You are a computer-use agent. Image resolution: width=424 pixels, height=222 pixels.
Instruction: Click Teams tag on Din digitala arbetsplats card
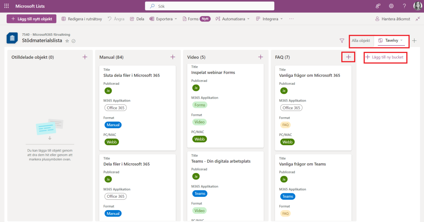tap(200, 194)
